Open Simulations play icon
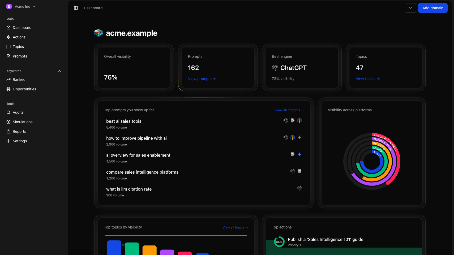454x255 pixels. 8,122
